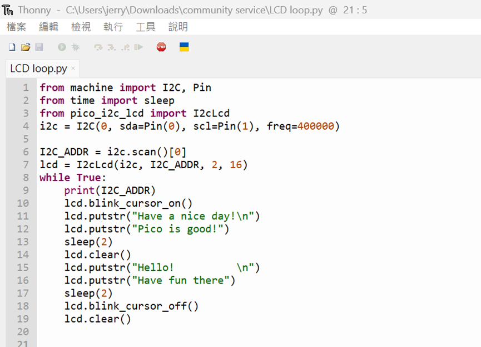Open the 檔案 (File) menu

pos(16,27)
